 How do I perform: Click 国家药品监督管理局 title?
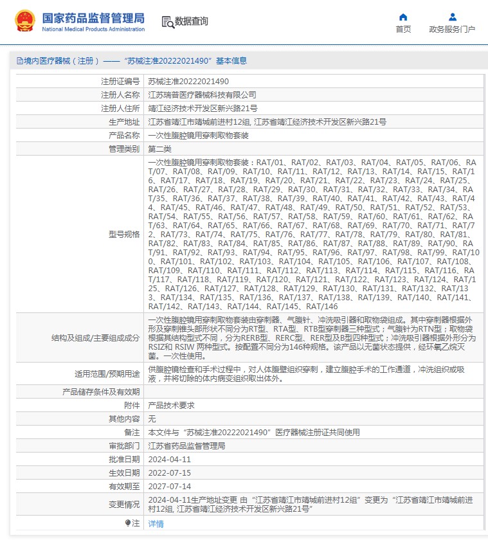(x=93, y=18)
